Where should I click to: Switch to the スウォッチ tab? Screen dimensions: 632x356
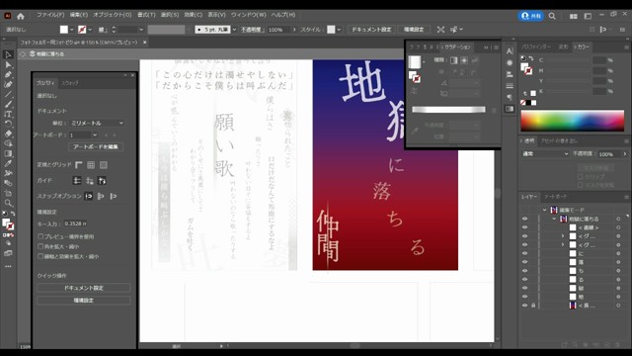point(70,83)
